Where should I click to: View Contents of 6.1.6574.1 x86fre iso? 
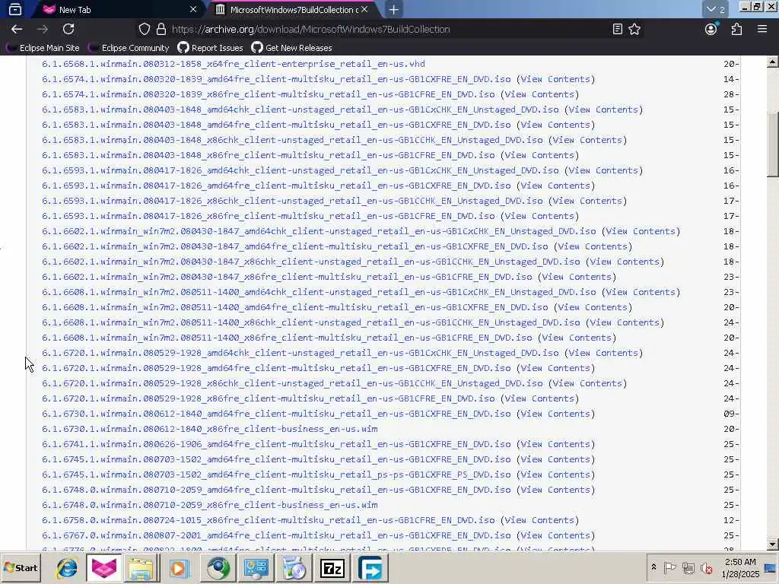539,94
